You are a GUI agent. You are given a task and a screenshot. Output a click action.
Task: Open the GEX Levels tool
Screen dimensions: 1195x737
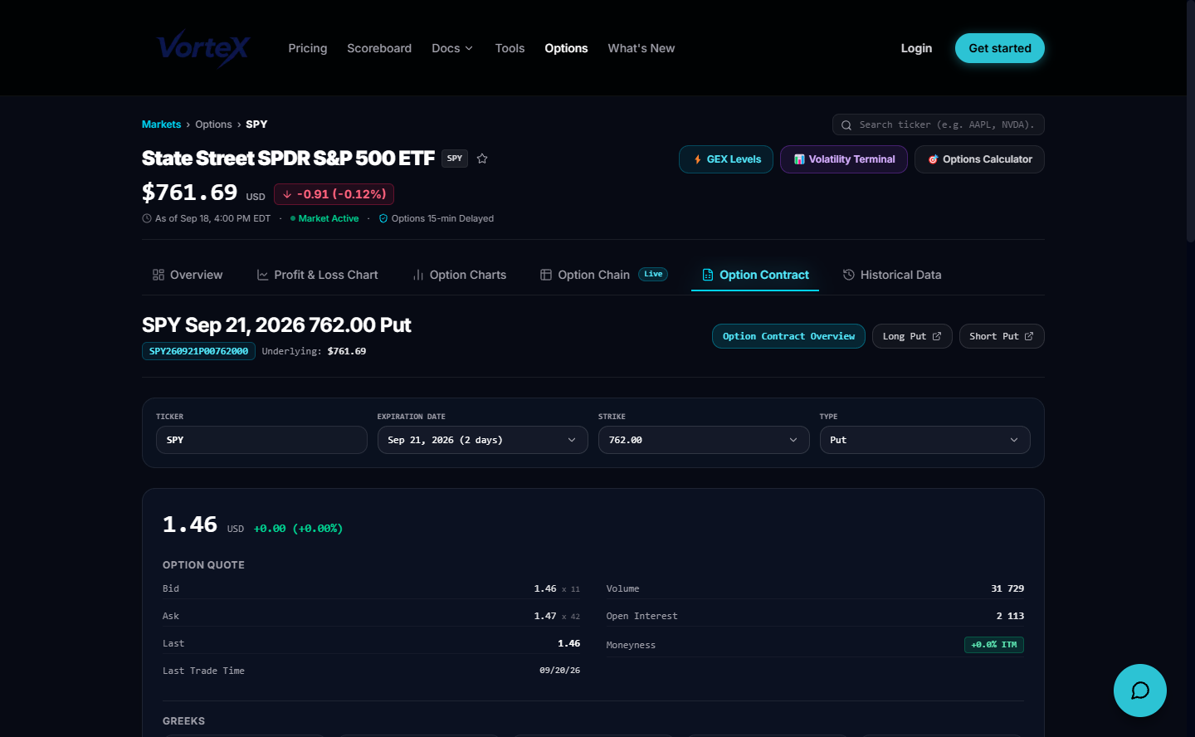tap(726, 159)
